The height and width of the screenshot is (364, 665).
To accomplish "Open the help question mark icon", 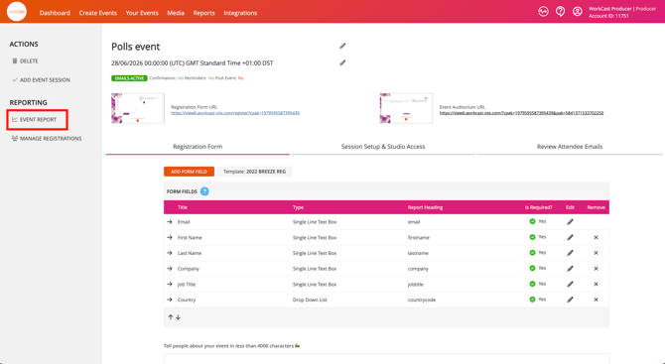I will click(560, 12).
